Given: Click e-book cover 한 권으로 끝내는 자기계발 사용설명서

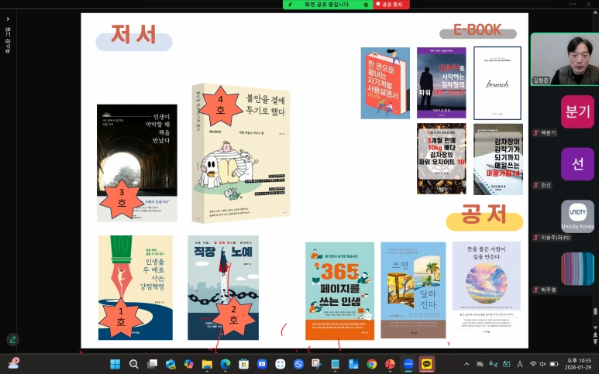Looking at the screenshot, I should coord(385,83).
